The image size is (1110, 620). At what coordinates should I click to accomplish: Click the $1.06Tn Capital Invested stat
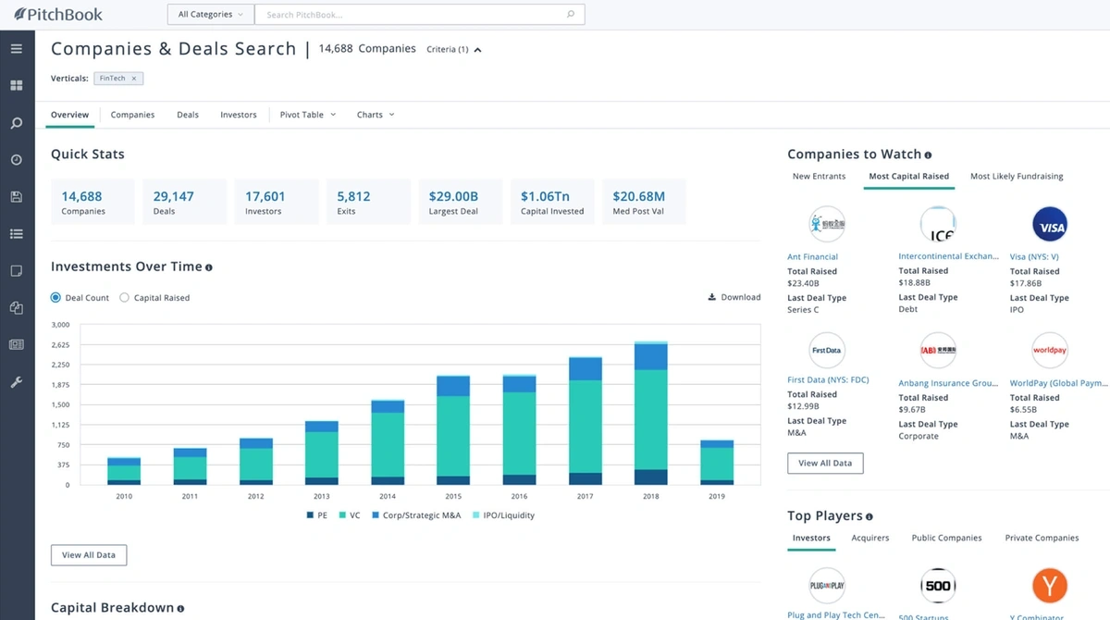click(x=552, y=202)
